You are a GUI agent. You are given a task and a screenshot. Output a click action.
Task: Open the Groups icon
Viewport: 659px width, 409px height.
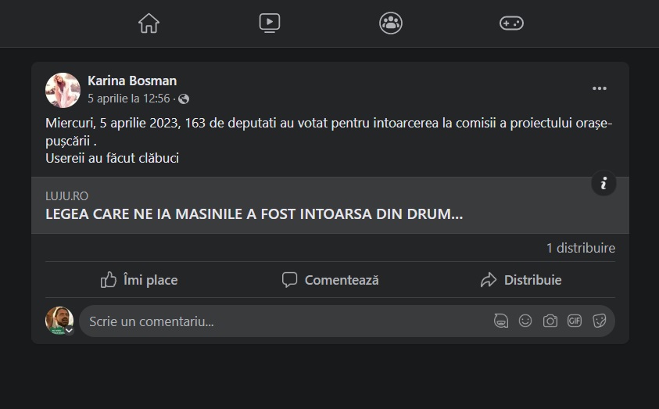391,23
